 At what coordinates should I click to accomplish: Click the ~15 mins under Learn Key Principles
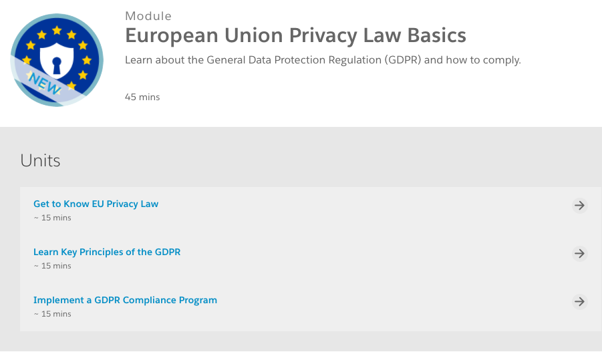point(52,266)
